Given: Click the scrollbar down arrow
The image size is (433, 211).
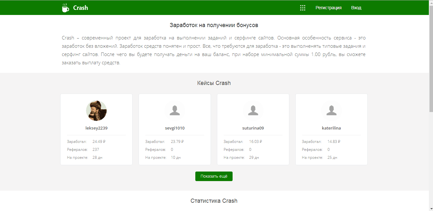Looking at the screenshot, I should (x=431, y=208).
